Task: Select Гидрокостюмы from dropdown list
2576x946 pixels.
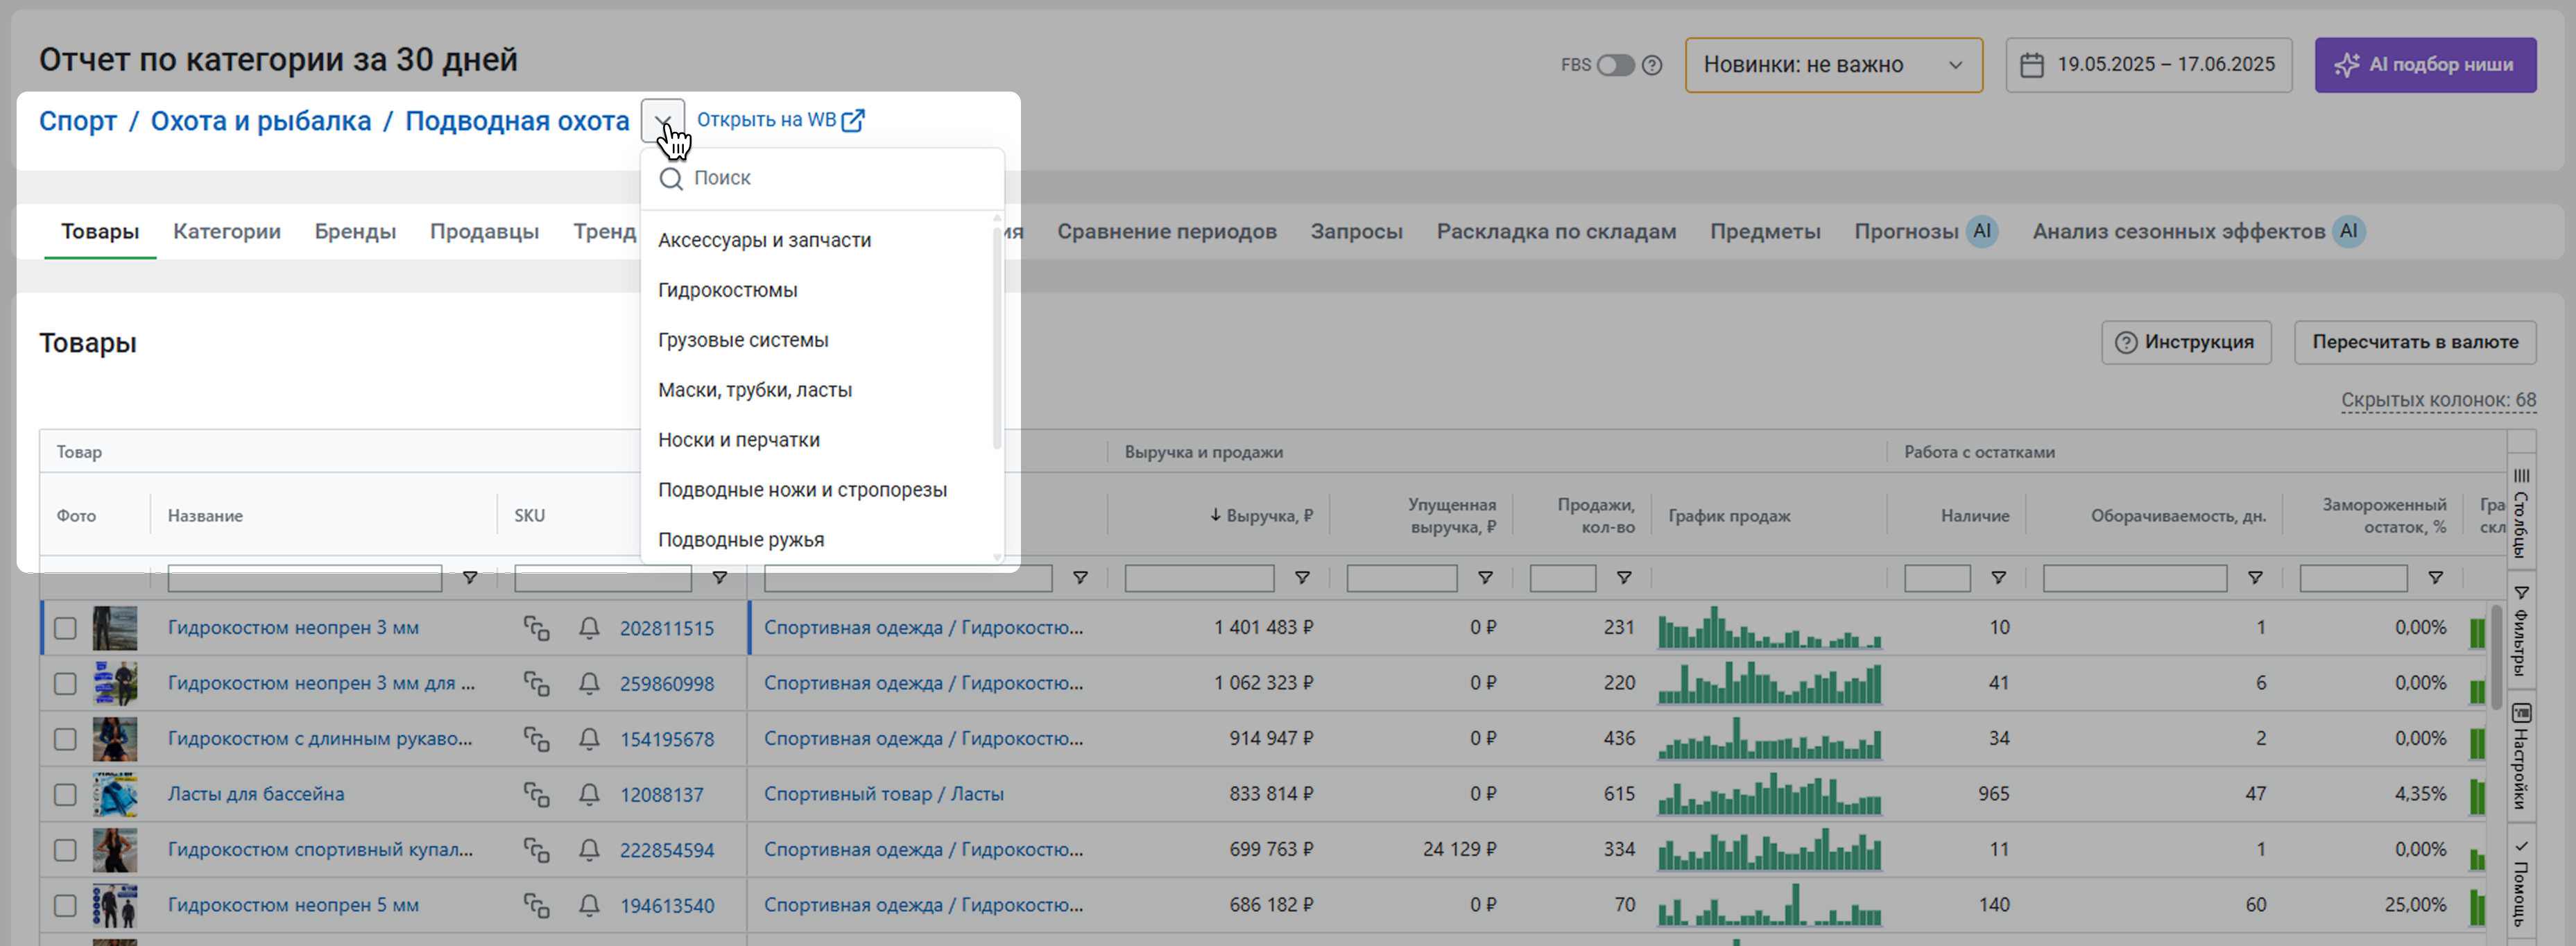Action: tap(727, 290)
